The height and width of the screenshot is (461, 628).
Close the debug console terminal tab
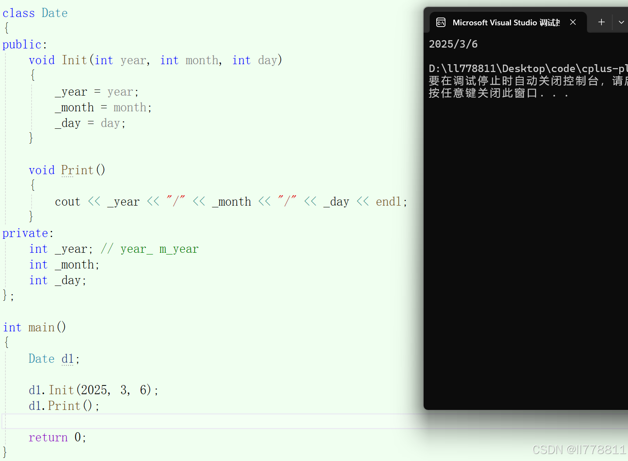tap(573, 22)
